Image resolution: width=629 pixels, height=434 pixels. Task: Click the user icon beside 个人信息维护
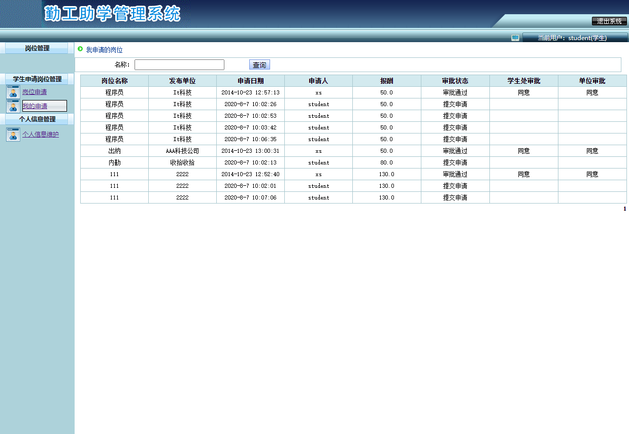[x=13, y=133]
